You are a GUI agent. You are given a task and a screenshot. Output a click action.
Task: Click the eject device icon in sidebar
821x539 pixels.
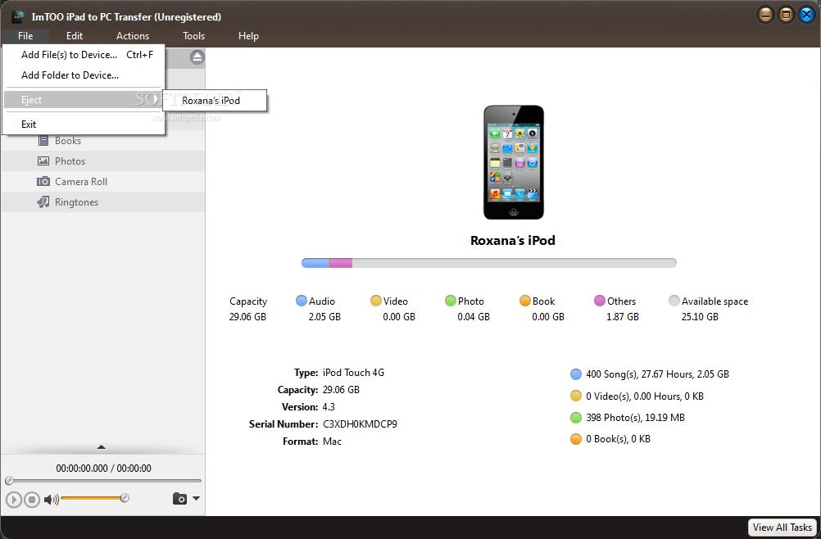pos(197,57)
